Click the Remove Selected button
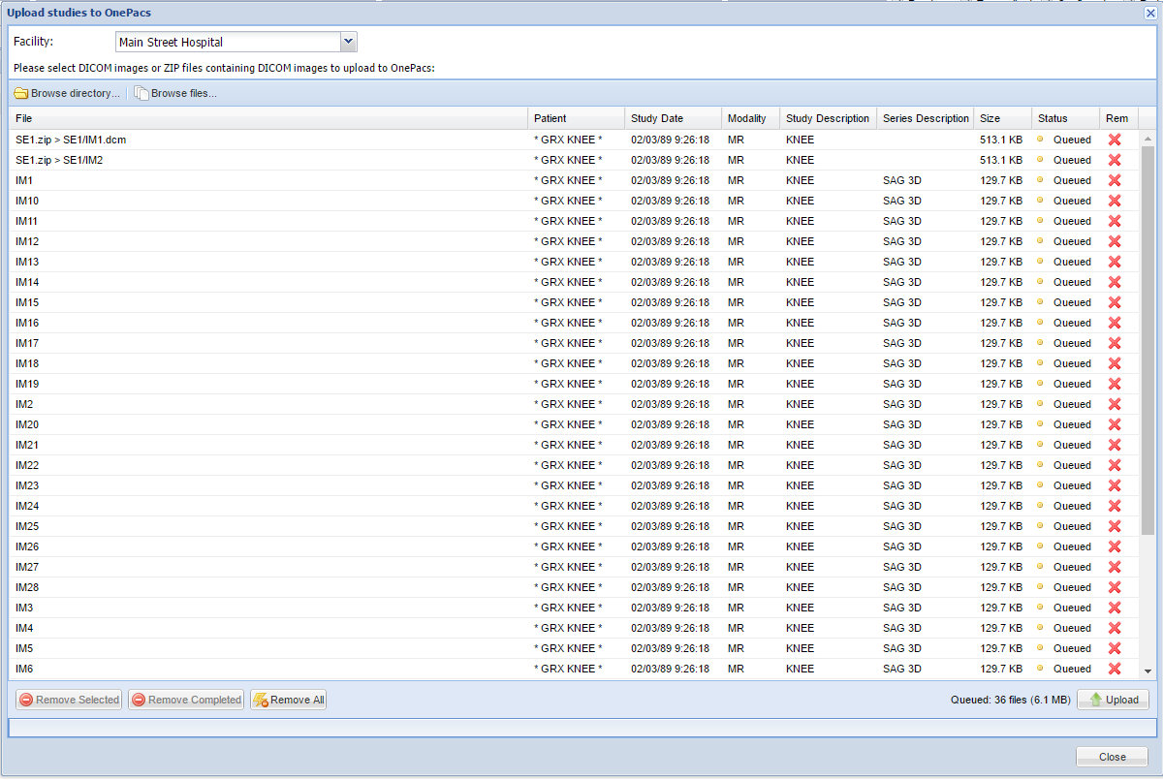The height and width of the screenshot is (780, 1163). coord(69,700)
